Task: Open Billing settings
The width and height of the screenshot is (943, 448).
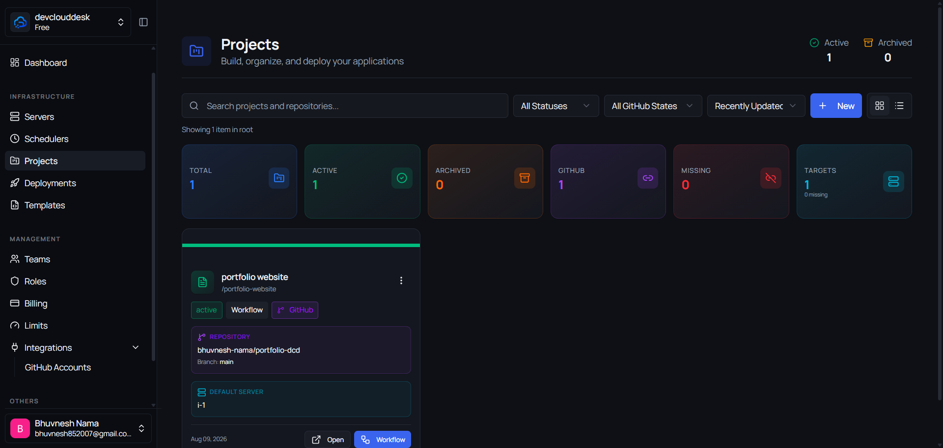Action: click(75, 304)
